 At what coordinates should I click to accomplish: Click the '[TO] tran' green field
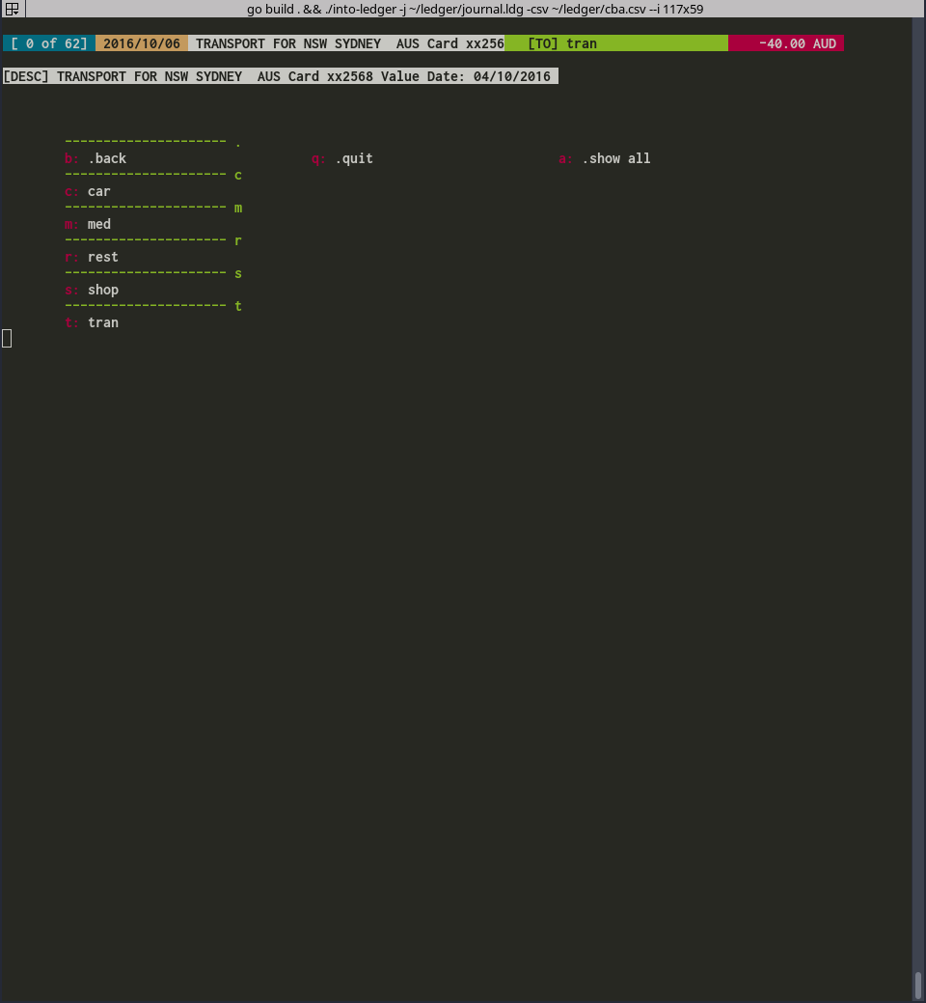tap(616, 43)
